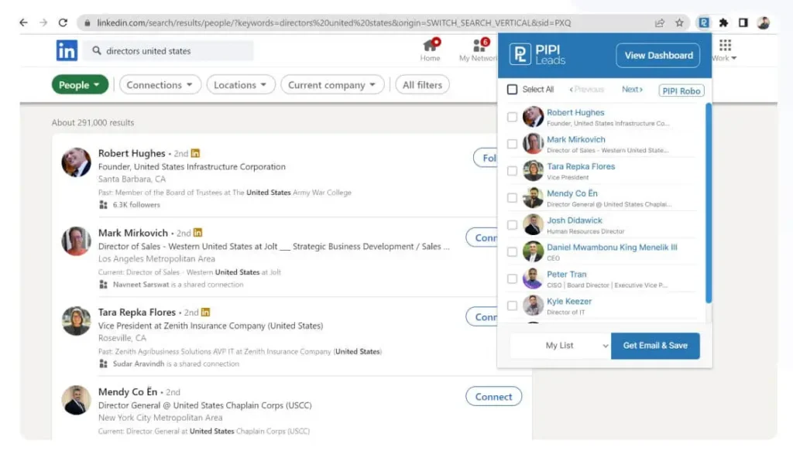Open the Work apps grid menu
Image resolution: width=793 pixels, height=461 pixels.
pyautogui.click(x=725, y=50)
